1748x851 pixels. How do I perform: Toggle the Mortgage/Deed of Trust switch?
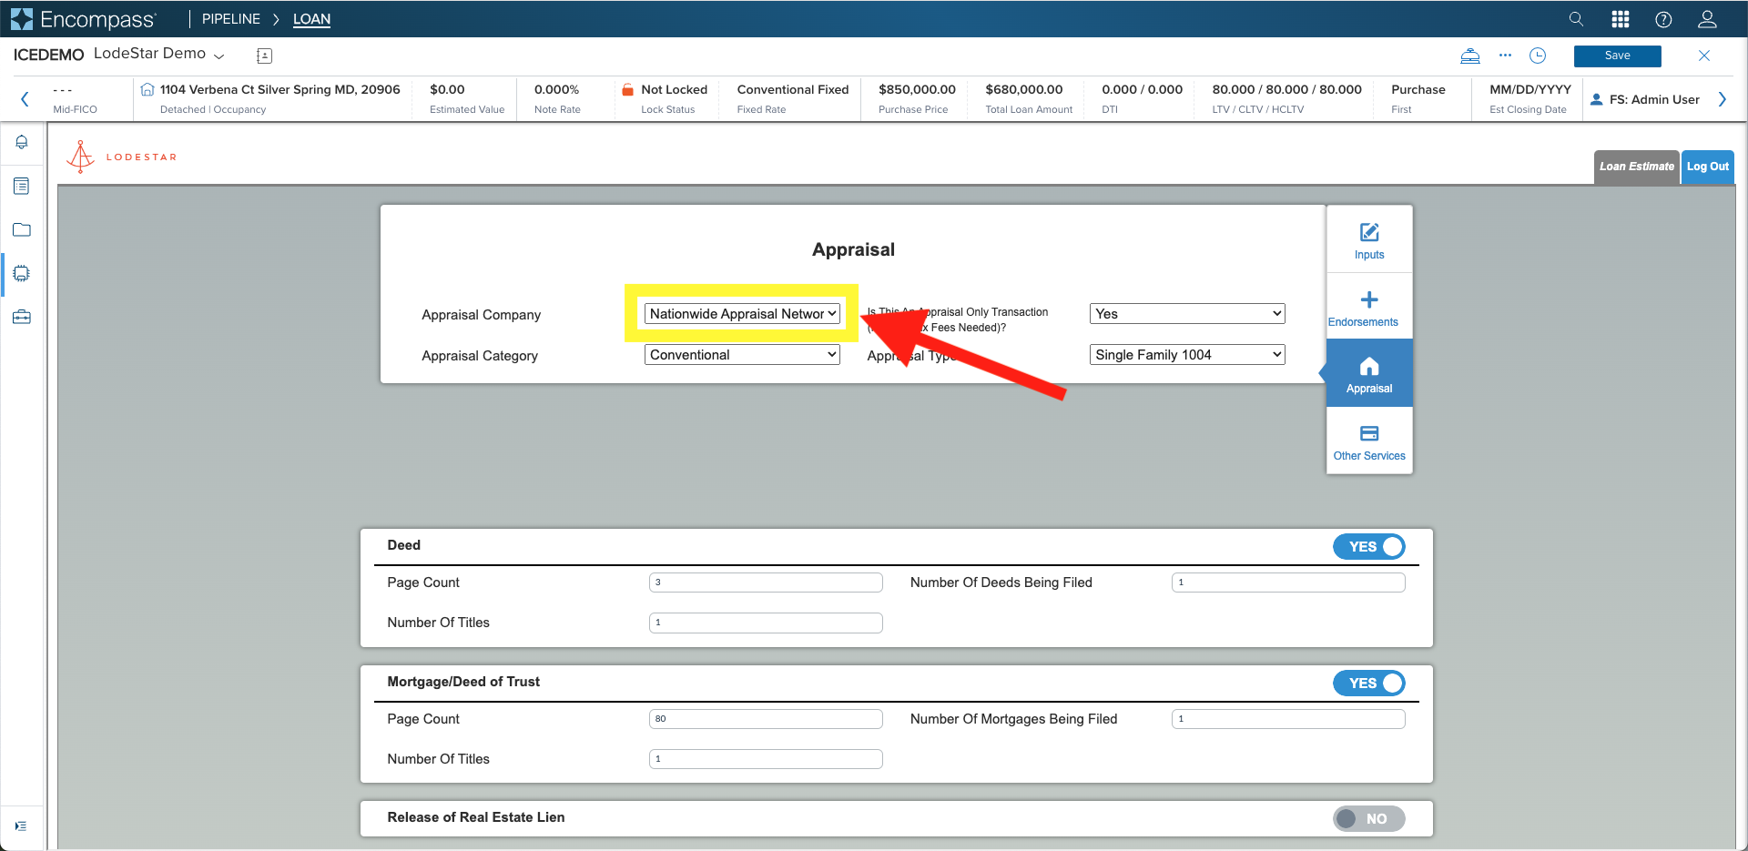(x=1369, y=683)
